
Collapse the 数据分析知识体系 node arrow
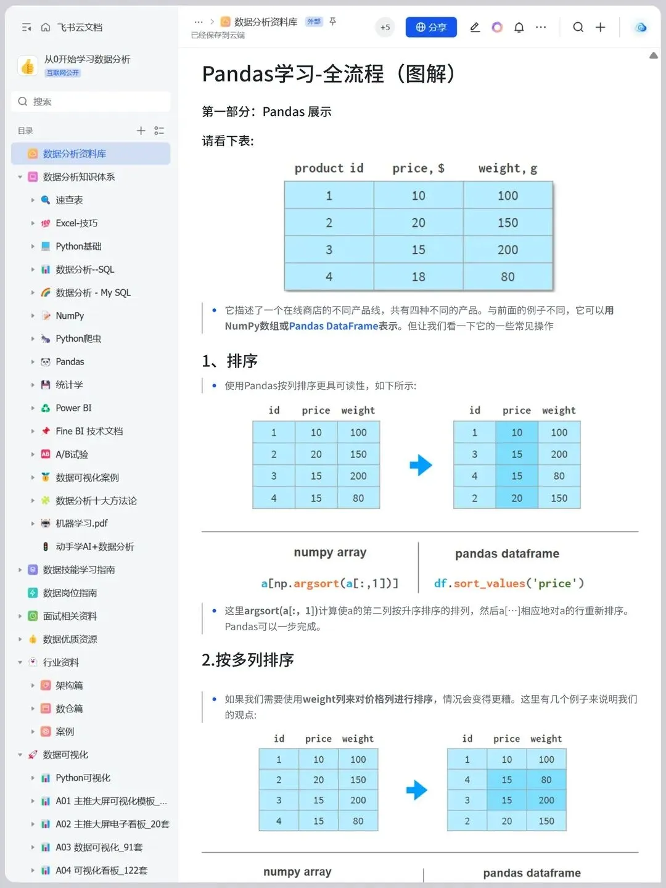[x=20, y=177]
